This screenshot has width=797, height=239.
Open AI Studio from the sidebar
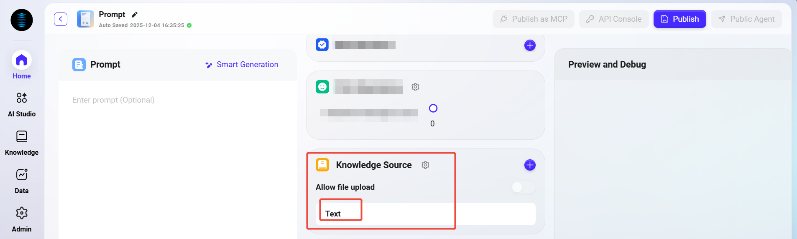point(22,104)
